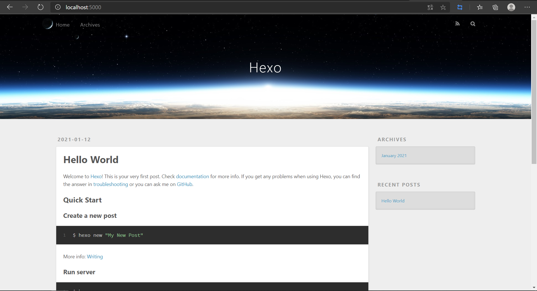Click the browser Forward arrow
The image size is (537, 291).
point(25,7)
